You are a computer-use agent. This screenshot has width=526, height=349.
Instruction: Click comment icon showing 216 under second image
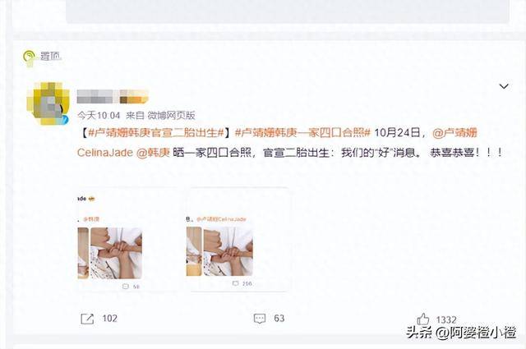(x=236, y=283)
